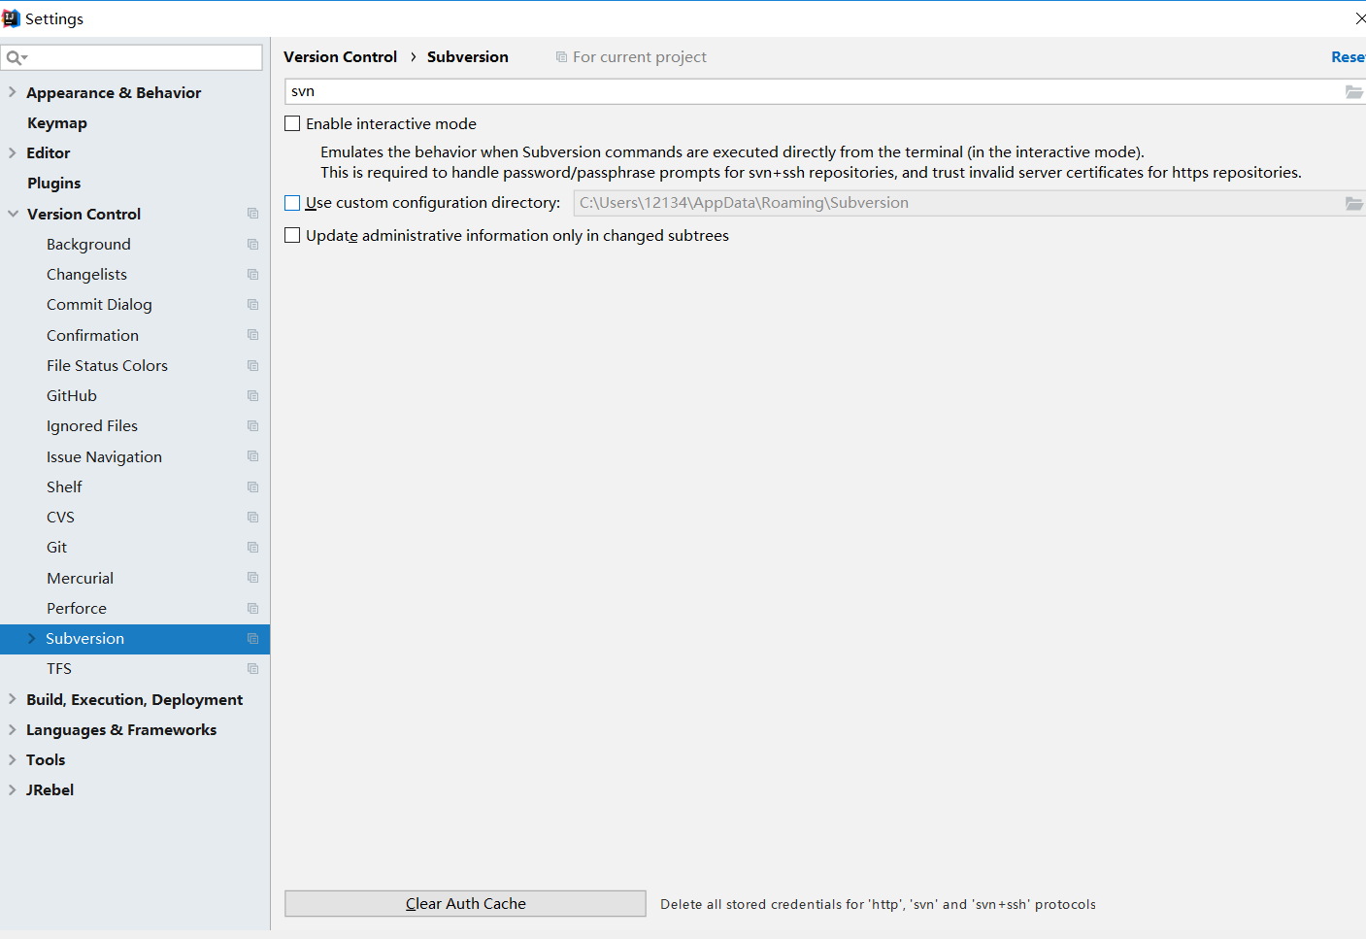Click the project-level settings icon beside Changelists

pyautogui.click(x=253, y=274)
